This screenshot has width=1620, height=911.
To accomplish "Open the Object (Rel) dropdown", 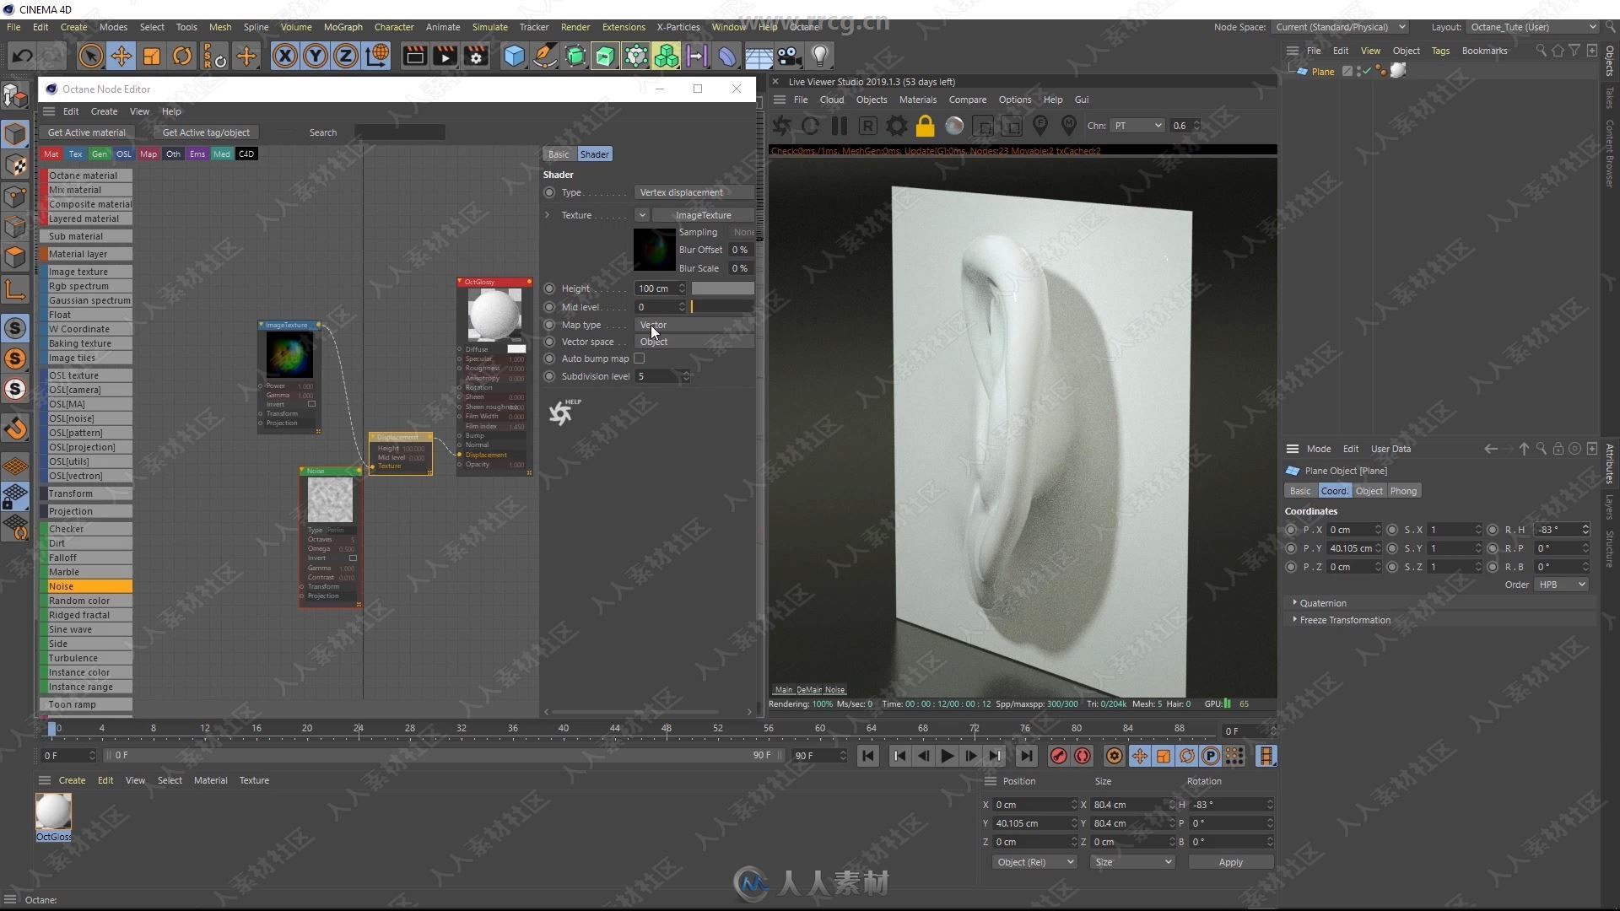I will click(1034, 862).
